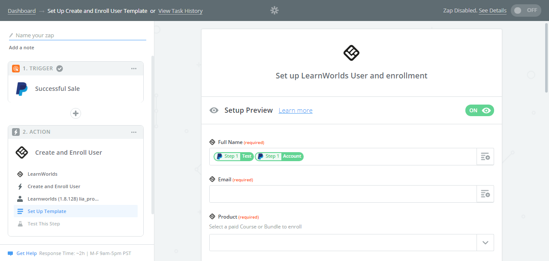This screenshot has width=549, height=261.
Task: Open Get Help
Action: click(x=27, y=253)
